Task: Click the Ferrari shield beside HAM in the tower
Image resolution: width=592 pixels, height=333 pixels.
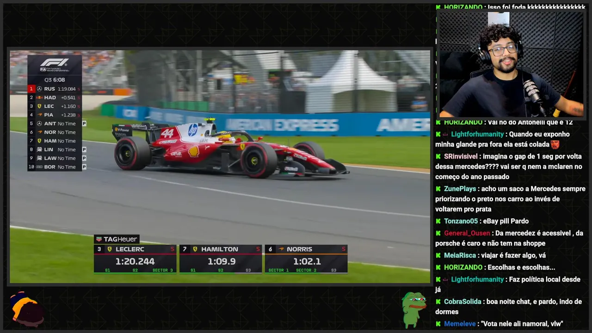Action: point(39,141)
